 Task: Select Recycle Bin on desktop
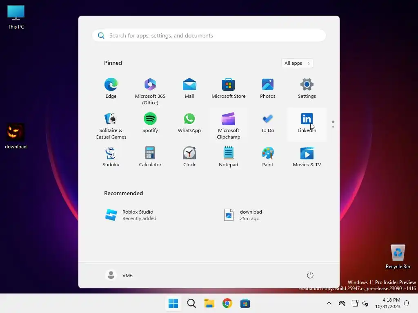coord(398,256)
